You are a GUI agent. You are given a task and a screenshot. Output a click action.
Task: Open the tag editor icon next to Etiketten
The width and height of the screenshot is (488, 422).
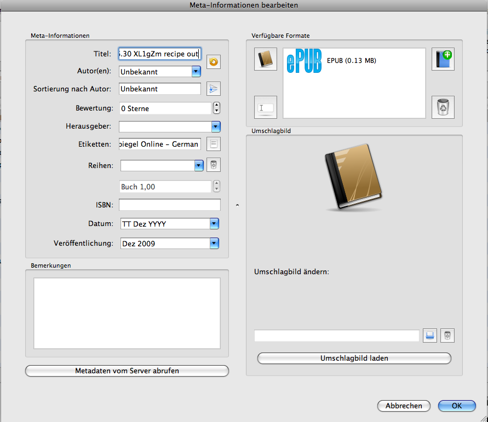(214, 144)
